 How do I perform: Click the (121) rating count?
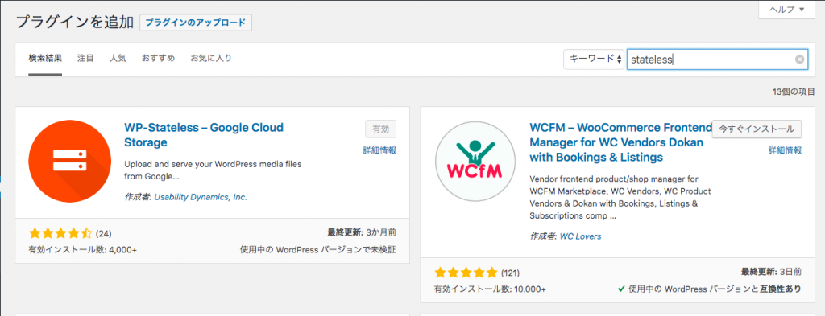click(510, 273)
